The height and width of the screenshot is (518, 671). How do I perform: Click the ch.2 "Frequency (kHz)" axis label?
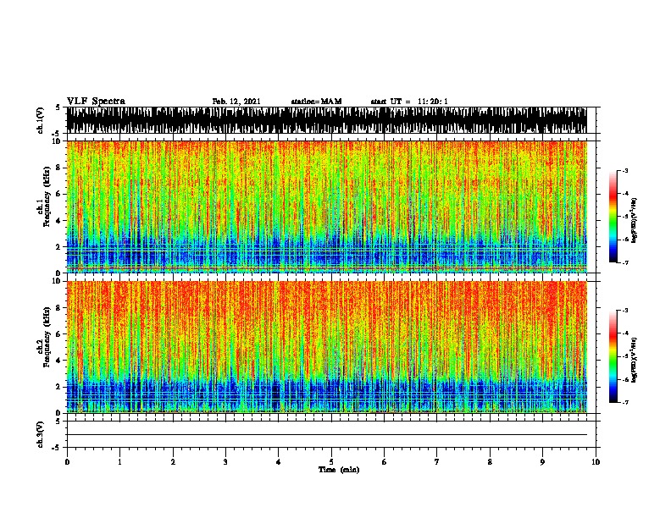[47, 337]
